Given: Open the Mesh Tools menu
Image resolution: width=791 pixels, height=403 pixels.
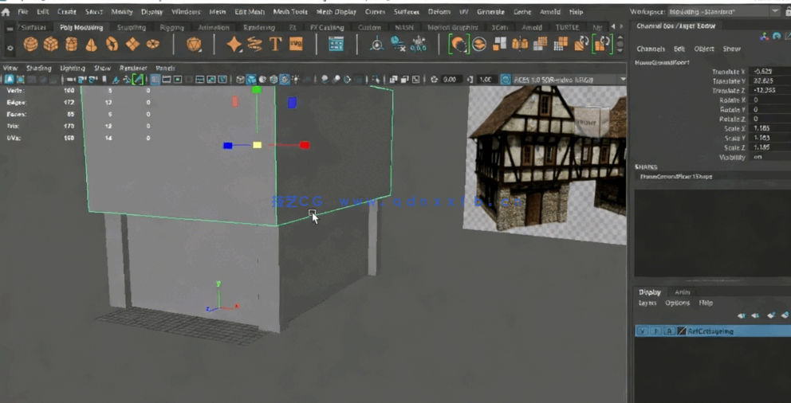Looking at the screenshot, I should coord(289,12).
